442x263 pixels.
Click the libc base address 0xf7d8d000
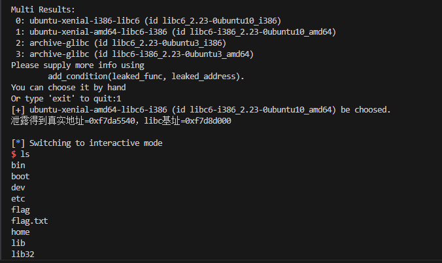pos(209,120)
